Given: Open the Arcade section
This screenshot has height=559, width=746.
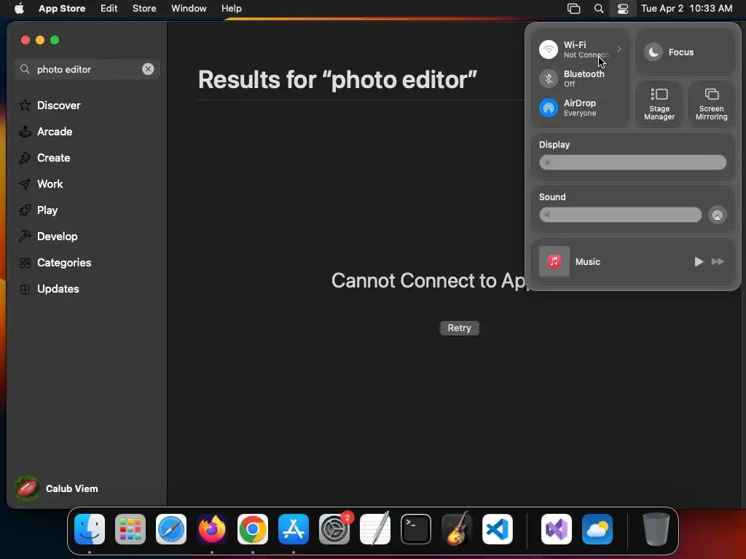Looking at the screenshot, I should click(46, 132).
